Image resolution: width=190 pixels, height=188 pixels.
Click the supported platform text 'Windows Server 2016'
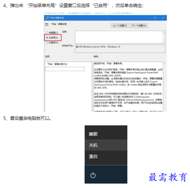click(x=94, y=47)
